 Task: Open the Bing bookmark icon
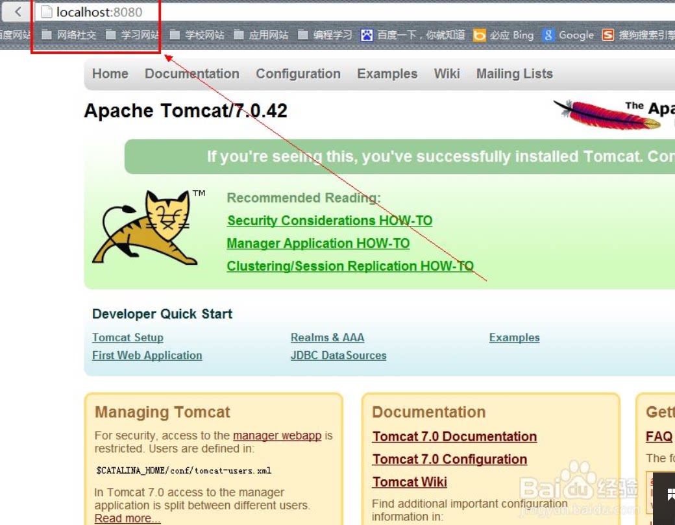click(479, 35)
